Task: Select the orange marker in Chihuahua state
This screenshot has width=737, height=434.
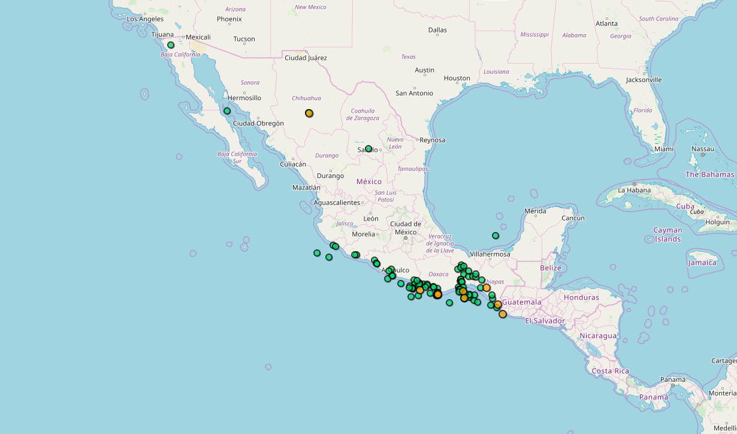Action: coord(309,113)
